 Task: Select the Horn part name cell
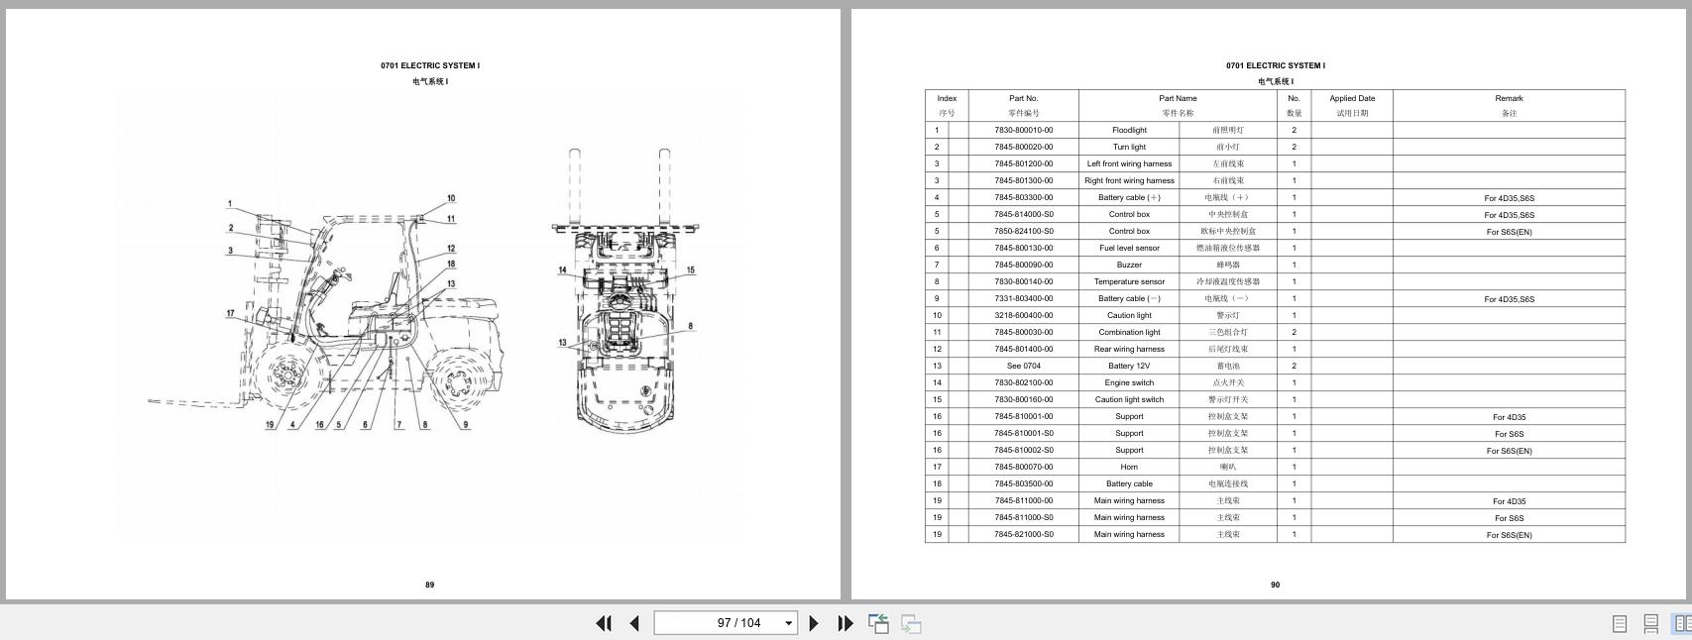click(x=1129, y=467)
